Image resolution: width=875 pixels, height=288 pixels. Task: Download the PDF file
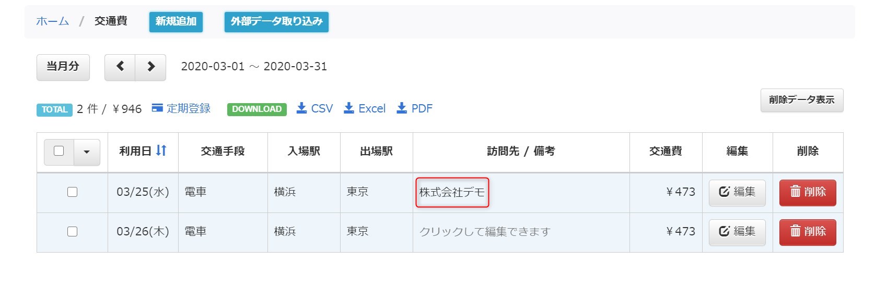(415, 108)
